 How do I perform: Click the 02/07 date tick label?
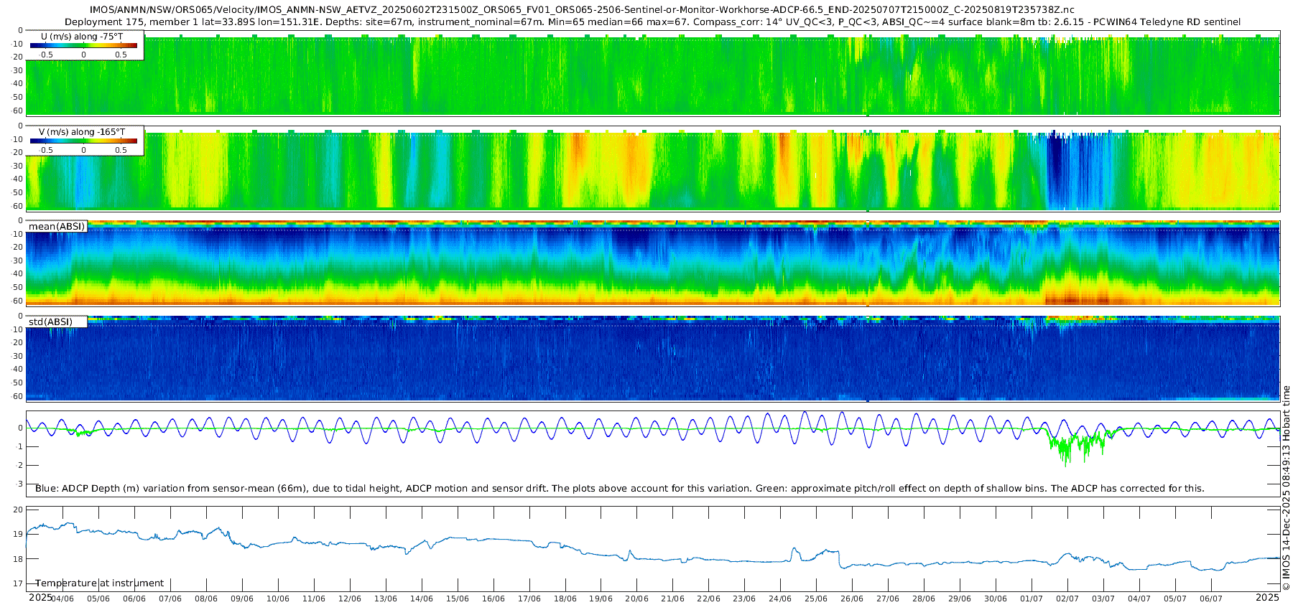point(1067,599)
